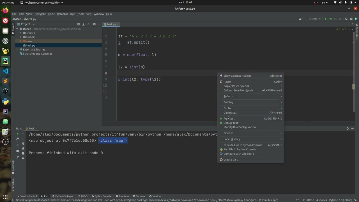This screenshot has width=359, height=202.
Task: Toggle scroll to end in Run console
Action: pyautogui.click(x=23, y=148)
